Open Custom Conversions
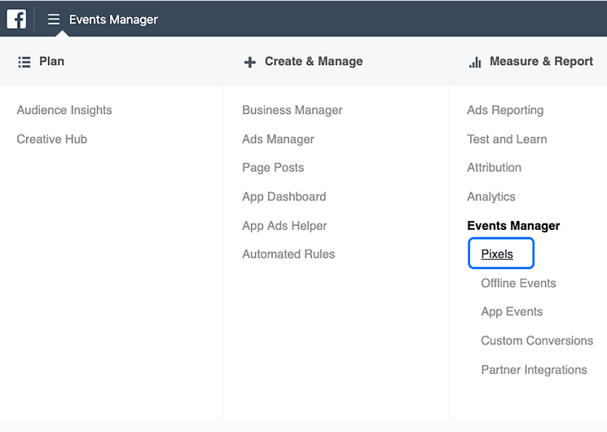The height and width of the screenshot is (432, 607). click(537, 341)
